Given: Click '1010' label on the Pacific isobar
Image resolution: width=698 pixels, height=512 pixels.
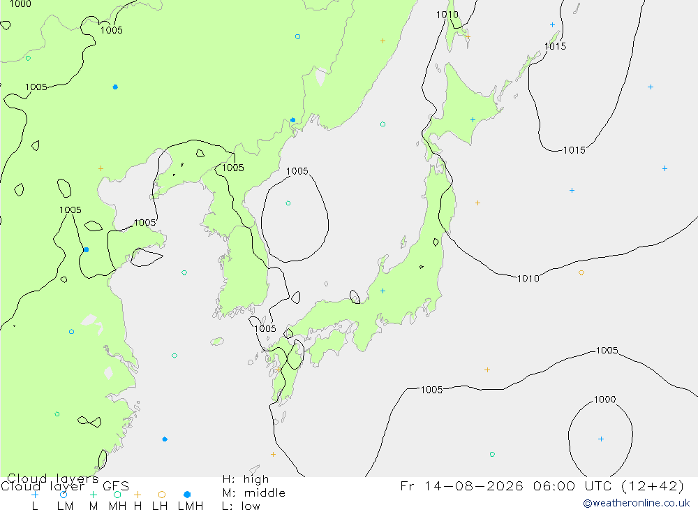Looking at the screenshot, I should [528, 279].
